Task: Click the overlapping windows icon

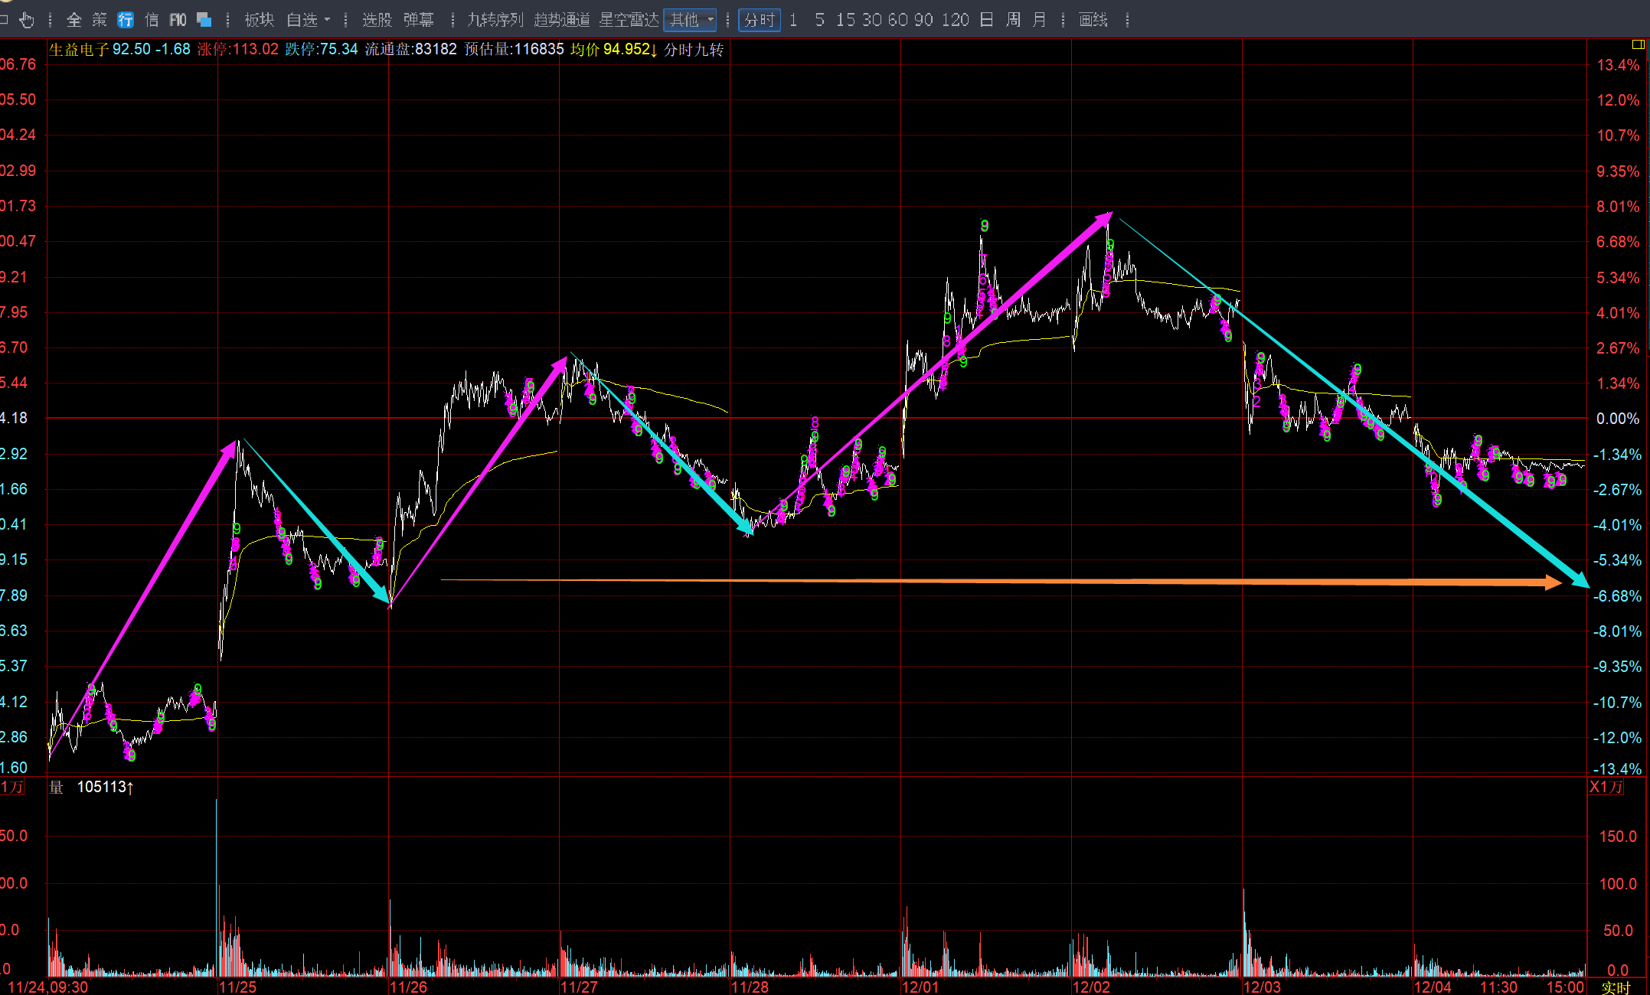Action: point(204,20)
